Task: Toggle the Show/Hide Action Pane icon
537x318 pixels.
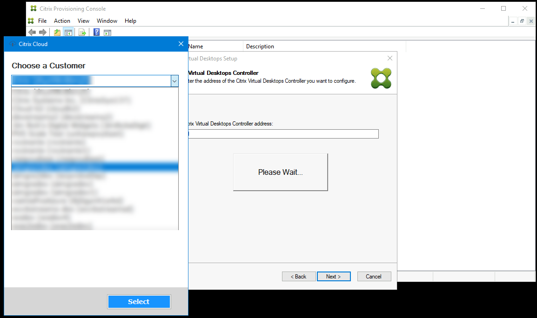Action: click(107, 33)
